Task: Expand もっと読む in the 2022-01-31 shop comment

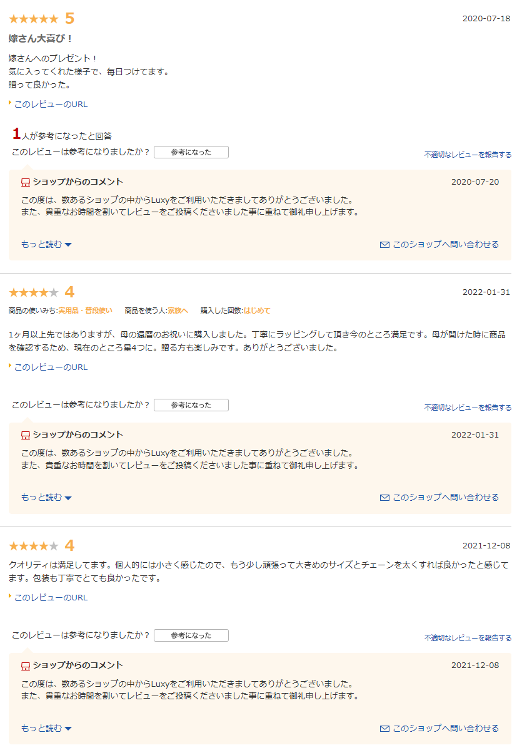Action: tap(46, 498)
